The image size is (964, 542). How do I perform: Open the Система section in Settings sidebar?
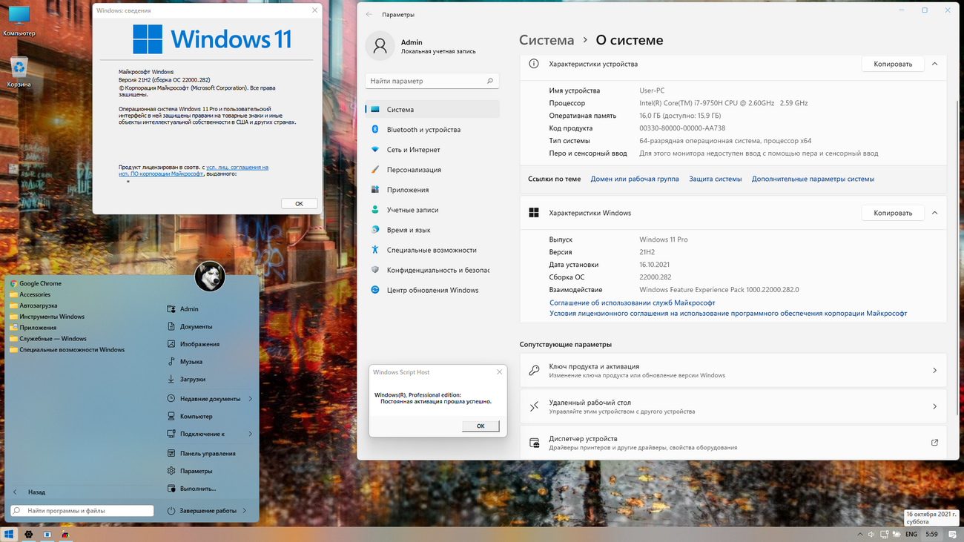[432, 109]
